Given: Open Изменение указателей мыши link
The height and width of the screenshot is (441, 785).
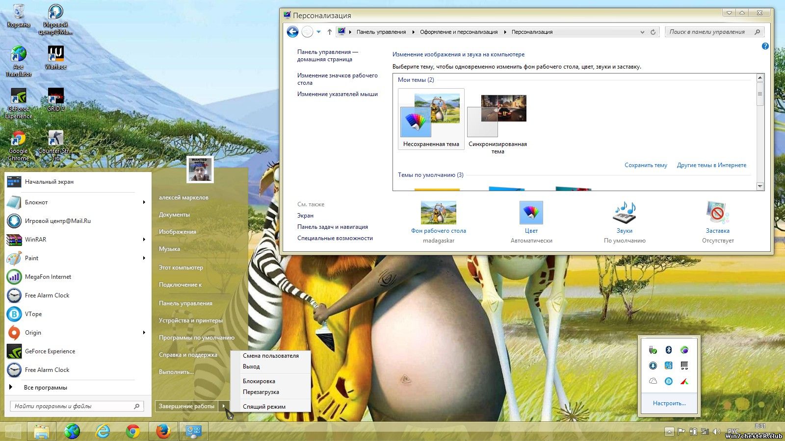Looking at the screenshot, I should point(338,94).
